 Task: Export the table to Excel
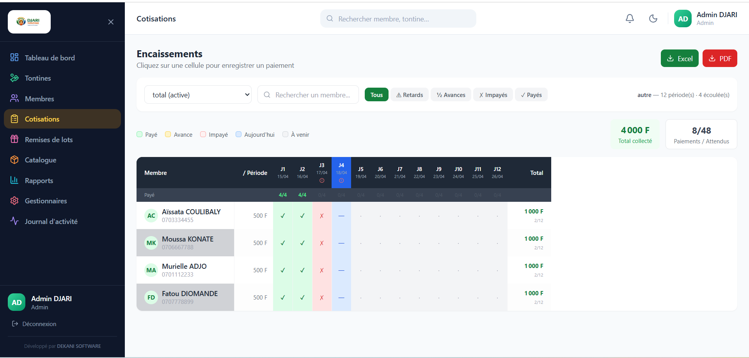(679, 58)
